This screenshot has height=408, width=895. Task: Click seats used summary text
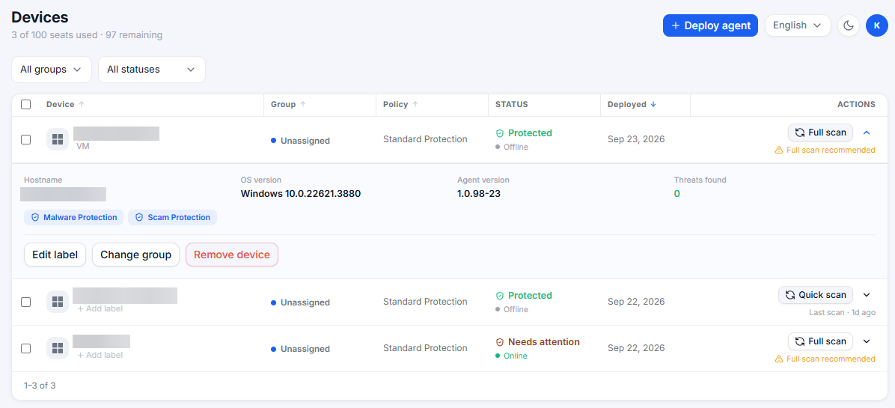click(x=87, y=35)
